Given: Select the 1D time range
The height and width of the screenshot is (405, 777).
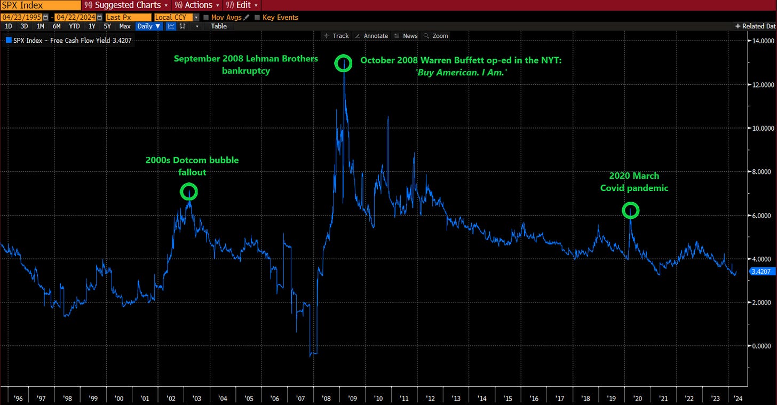Looking at the screenshot, I should [8, 26].
